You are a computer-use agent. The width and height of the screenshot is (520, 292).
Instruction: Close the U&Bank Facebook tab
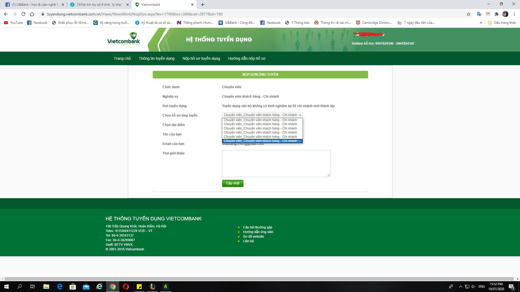point(63,5)
